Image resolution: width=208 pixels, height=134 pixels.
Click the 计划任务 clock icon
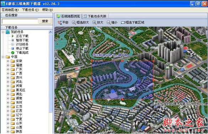click(12, 44)
